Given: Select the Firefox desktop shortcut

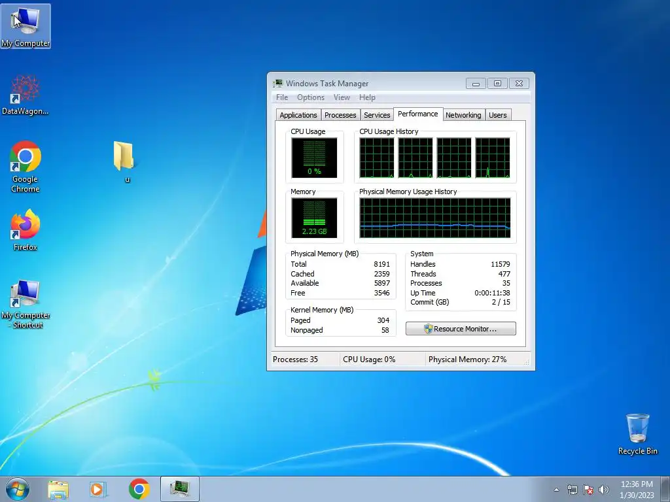Looking at the screenshot, I should tap(26, 229).
